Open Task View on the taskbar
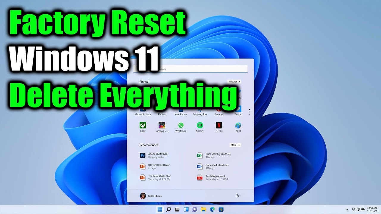This screenshot has height=214, width=381. point(177,209)
